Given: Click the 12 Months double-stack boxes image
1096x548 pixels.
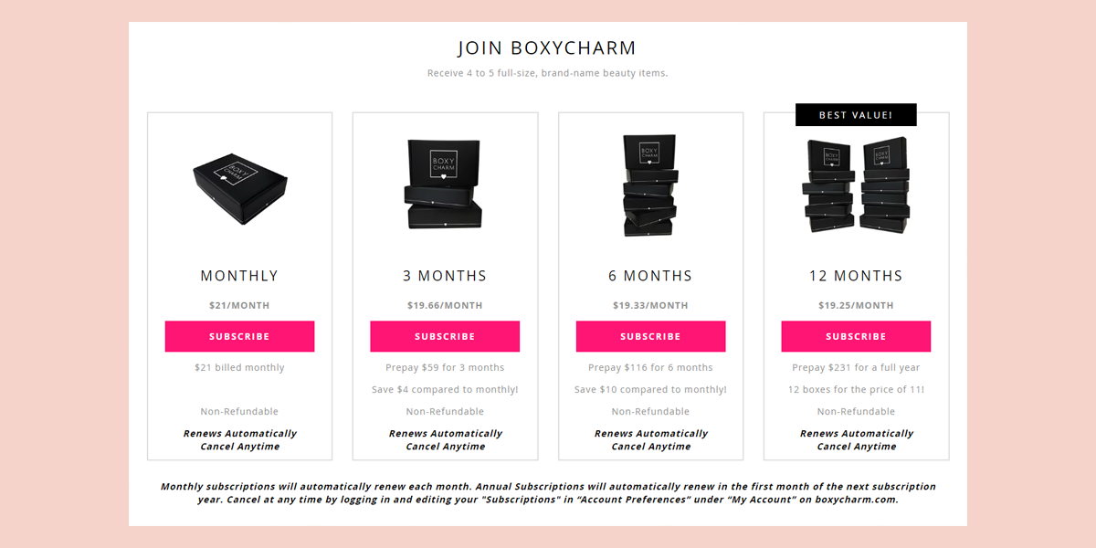Looking at the screenshot, I should (x=856, y=186).
